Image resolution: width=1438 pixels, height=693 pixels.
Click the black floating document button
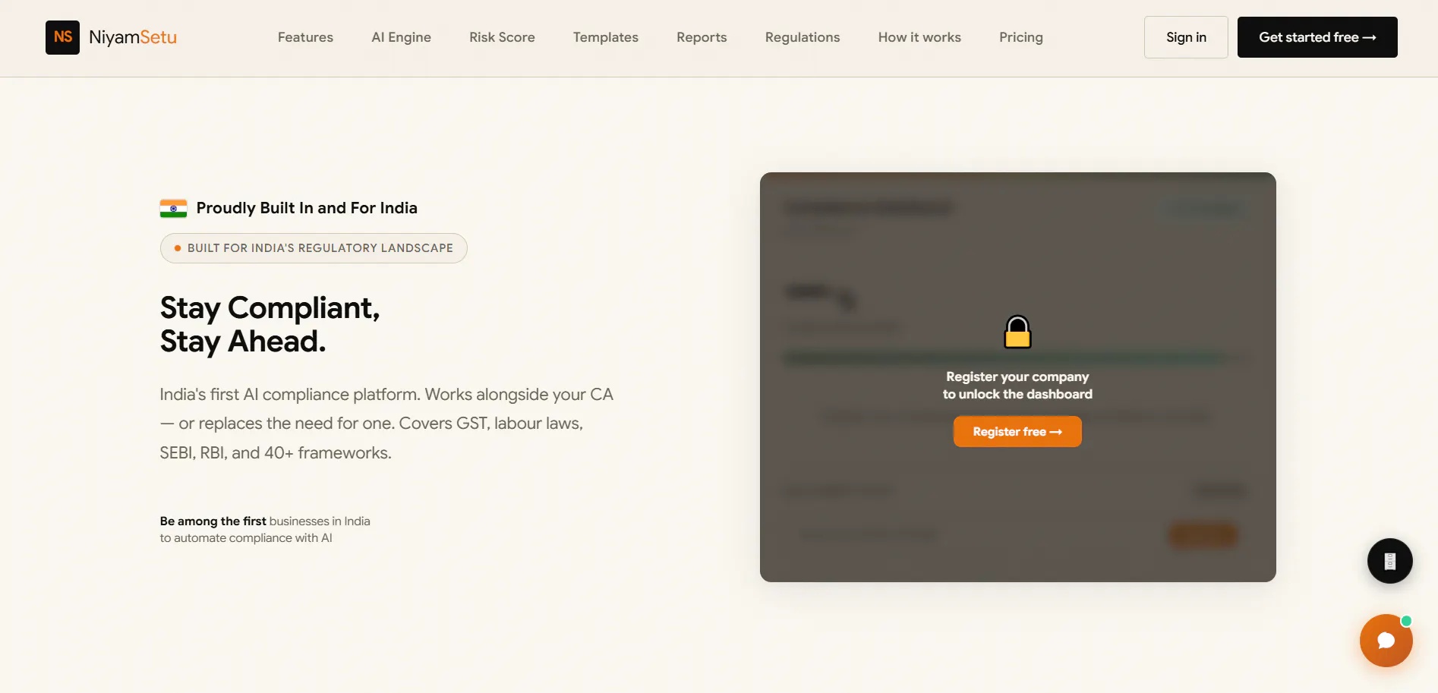pyautogui.click(x=1389, y=561)
